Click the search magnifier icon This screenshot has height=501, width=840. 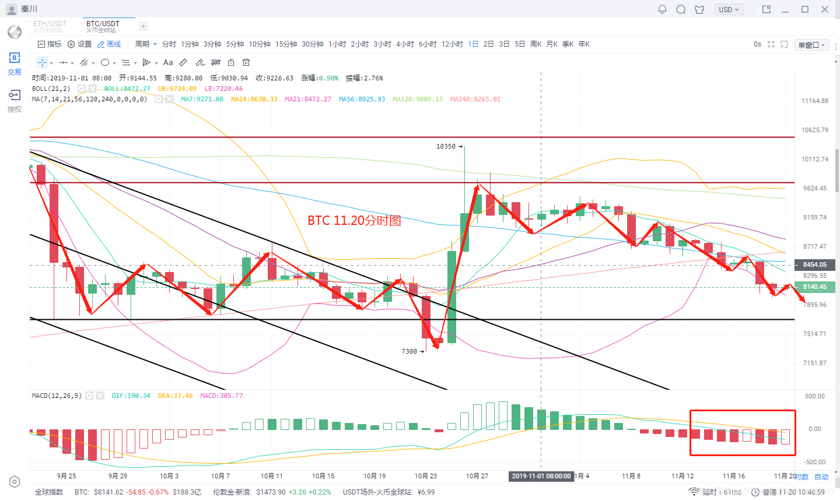coord(681,9)
